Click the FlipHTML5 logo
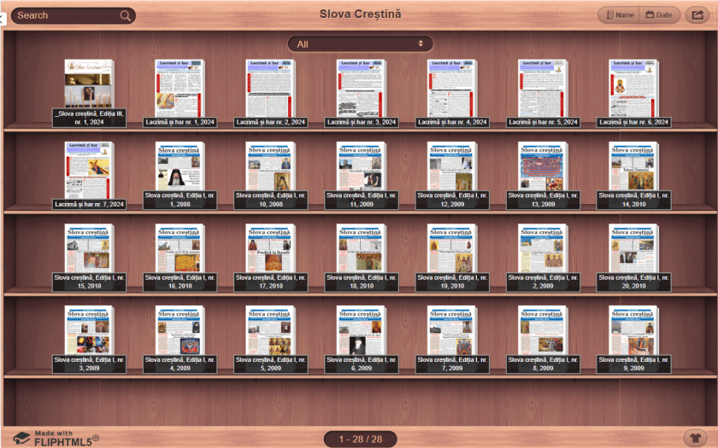The width and height of the screenshot is (718, 448). click(56, 438)
